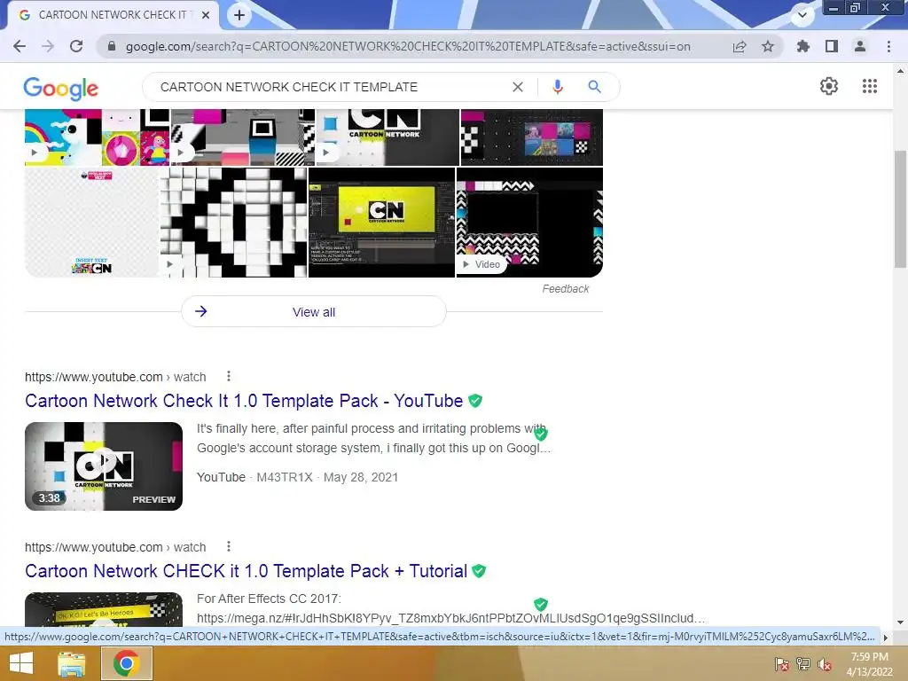
Task: Click the May 28, 2021 date text
Action: point(361,477)
